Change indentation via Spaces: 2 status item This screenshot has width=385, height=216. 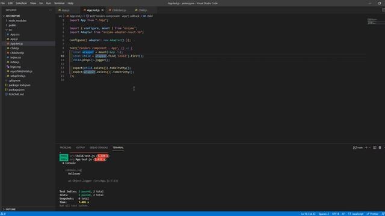click(x=324, y=214)
